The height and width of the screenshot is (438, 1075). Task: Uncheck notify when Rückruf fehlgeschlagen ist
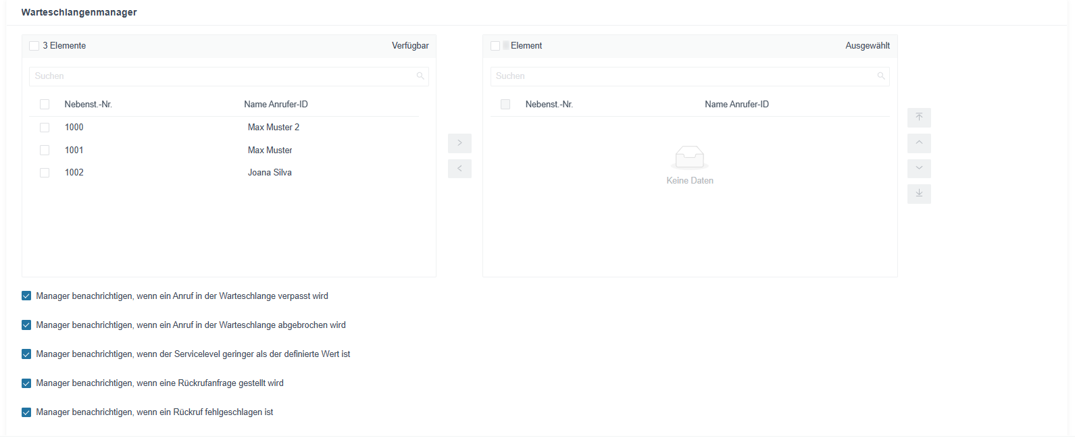pyautogui.click(x=26, y=412)
